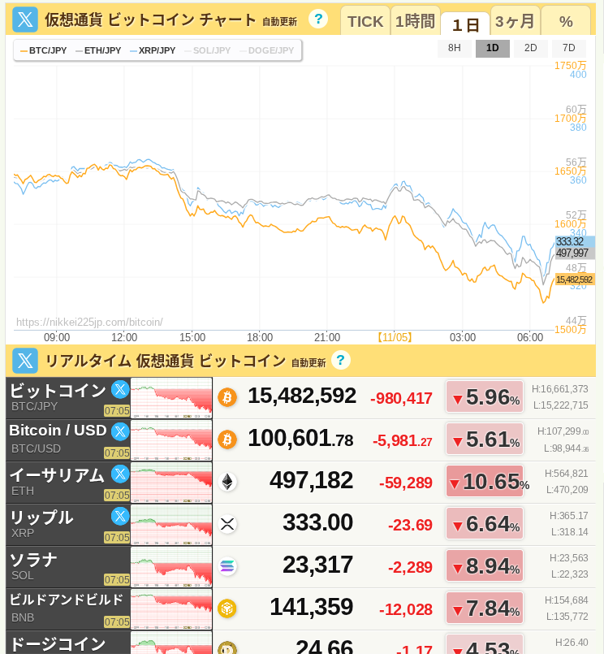Open the Bitcoin / USD mini chart thumbnail
Image resolution: width=604 pixels, height=654 pixels.
(171, 440)
